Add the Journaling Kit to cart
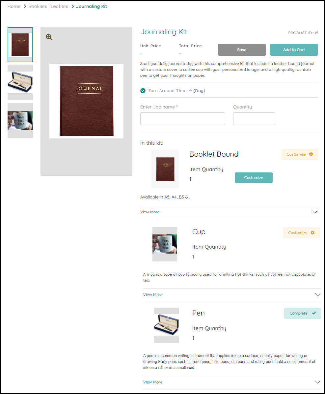 click(x=294, y=50)
